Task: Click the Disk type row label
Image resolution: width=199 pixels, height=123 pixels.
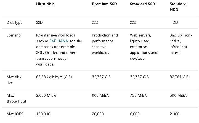Action: tap(14, 22)
